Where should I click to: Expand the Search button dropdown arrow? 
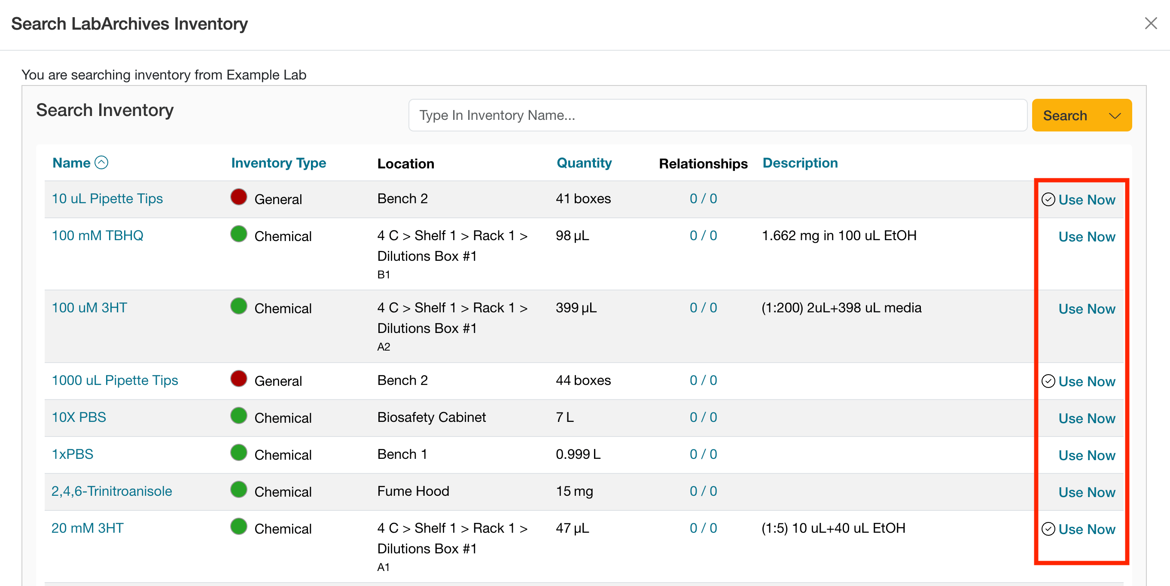coord(1115,116)
